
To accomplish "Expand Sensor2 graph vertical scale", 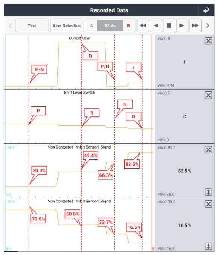I will (x=208, y=246).
